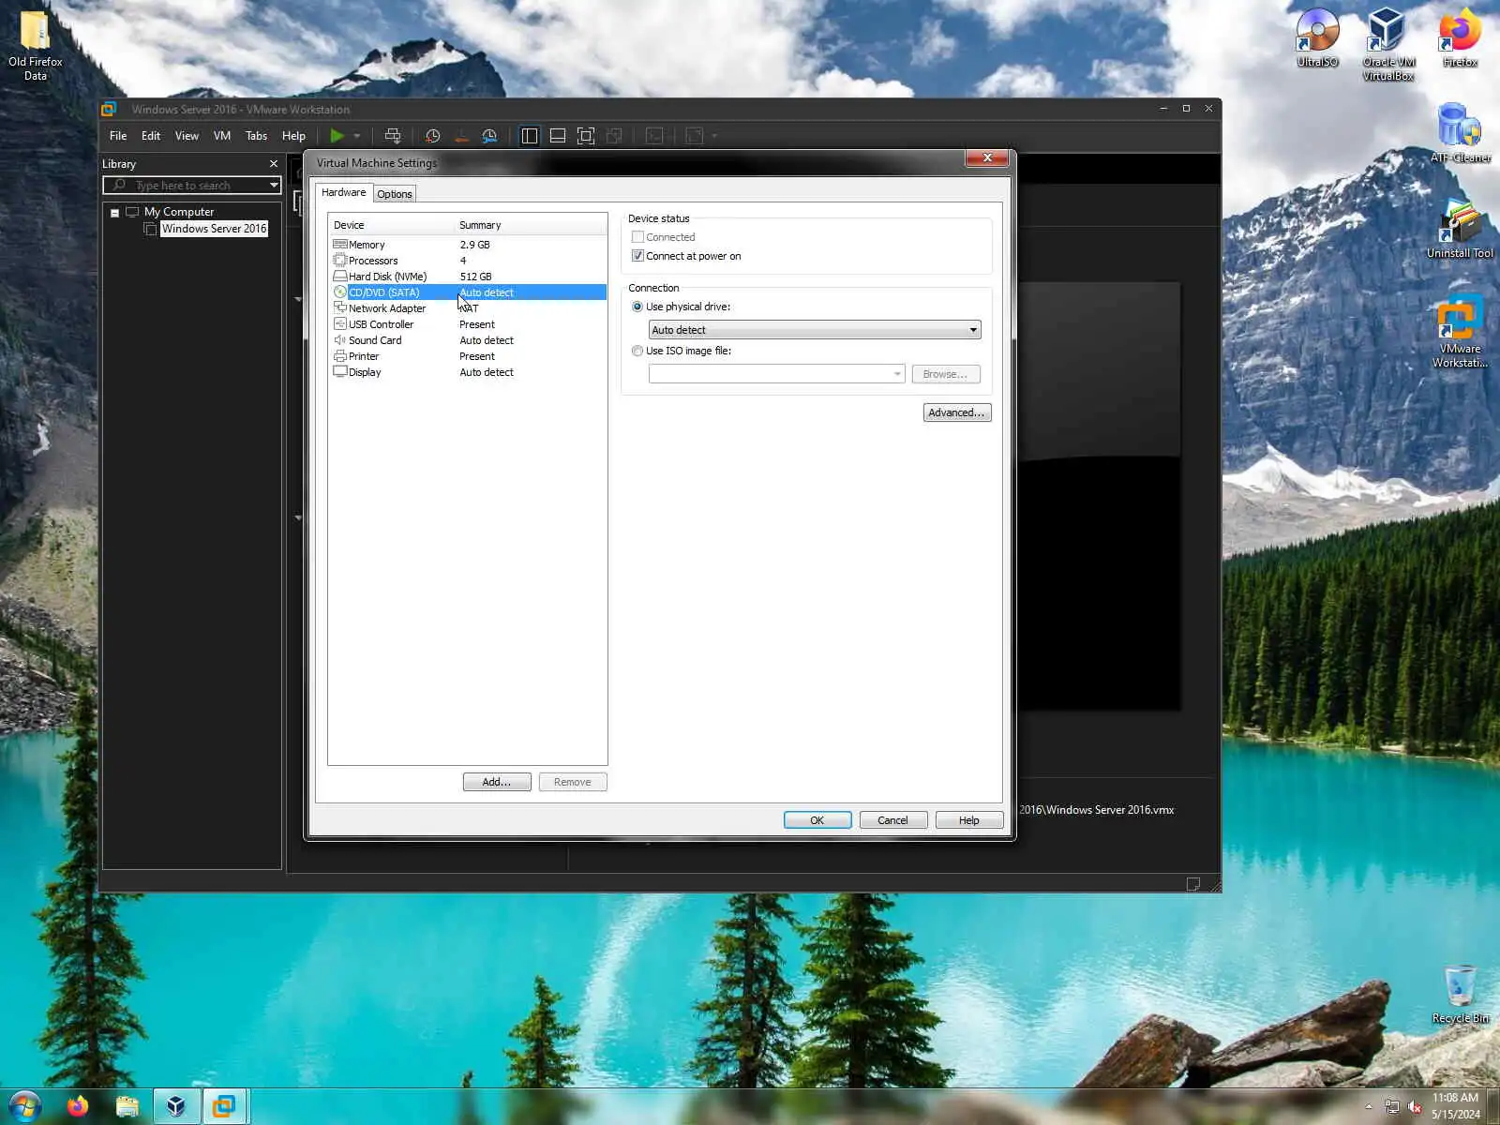Enable the Connect at power on checkbox
The width and height of the screenshot is (1500, 1125).
pos(637,256)
